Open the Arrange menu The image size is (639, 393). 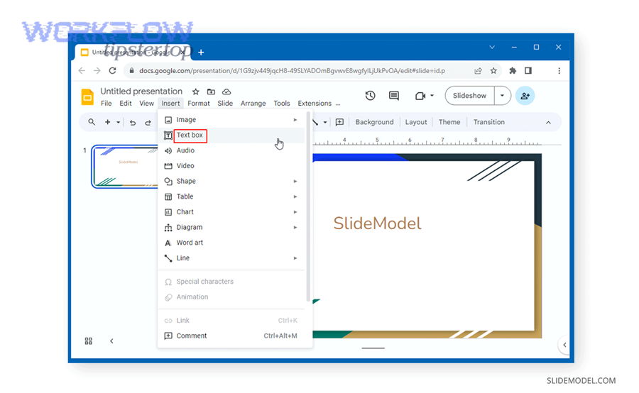pos(253,104)
